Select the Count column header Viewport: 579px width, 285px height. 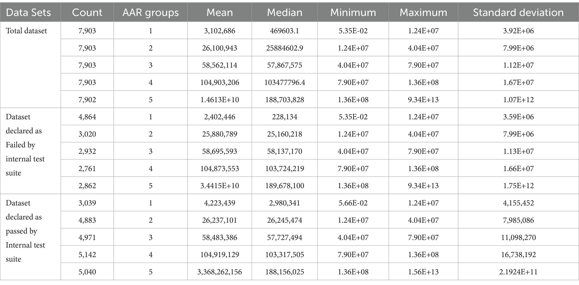[x=87, y=12]
